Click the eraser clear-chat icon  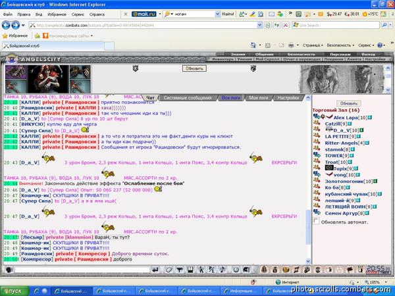[169, 270]
